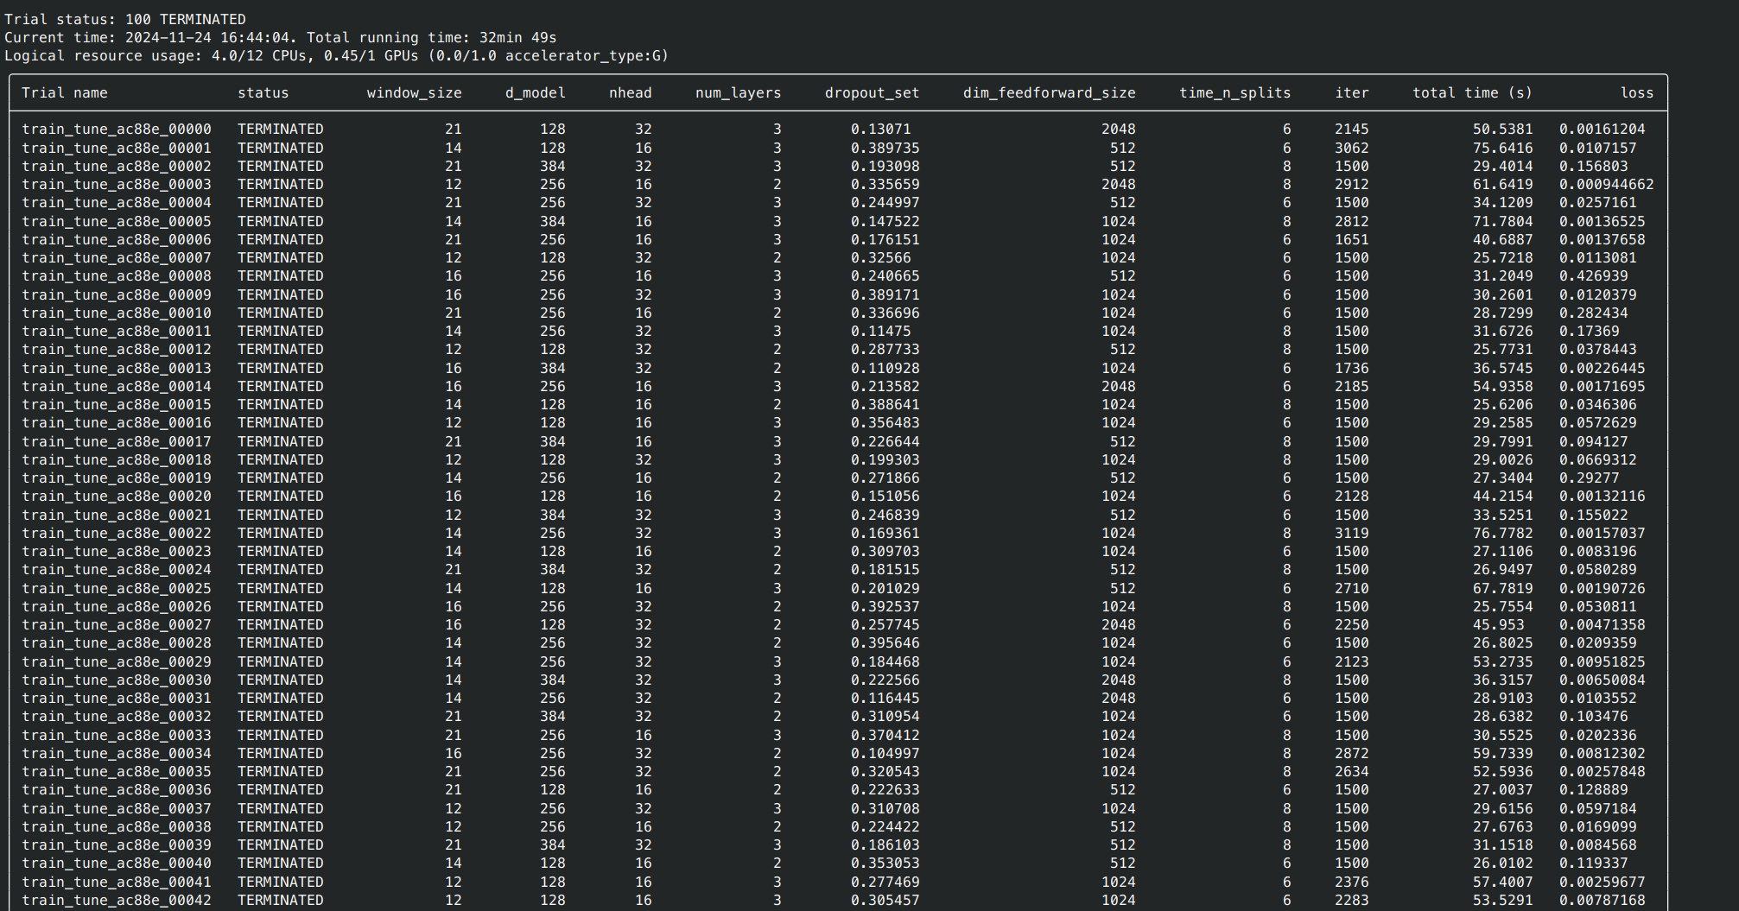Click the "total time (s)" column header

(x=1472, y=93)
